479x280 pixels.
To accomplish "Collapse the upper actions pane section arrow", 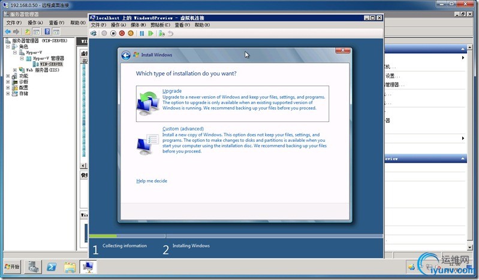I will (x=462, y=49).
